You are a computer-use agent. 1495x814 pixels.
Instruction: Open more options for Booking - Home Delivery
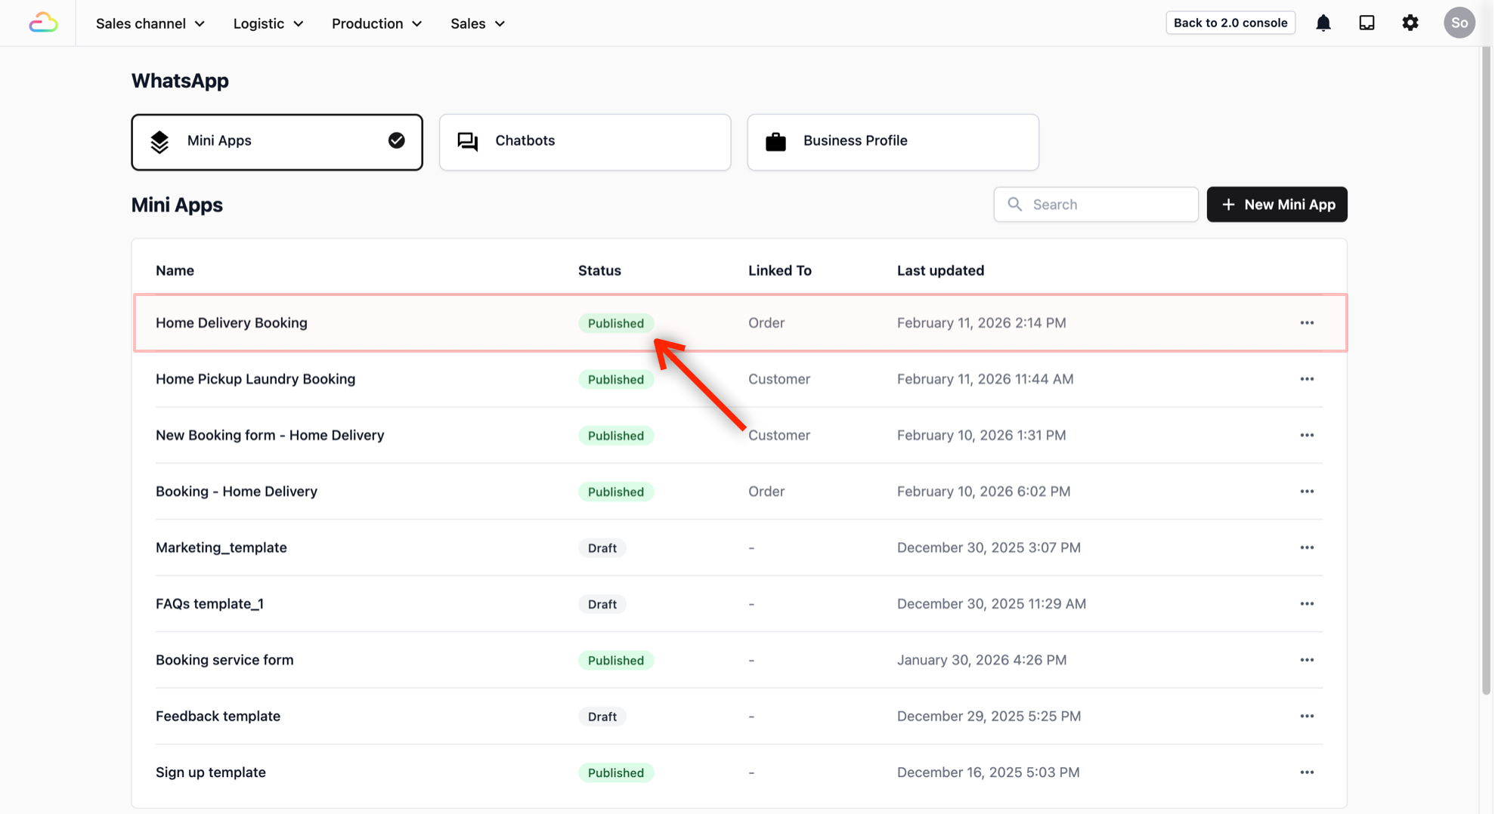click(1307, 492)
